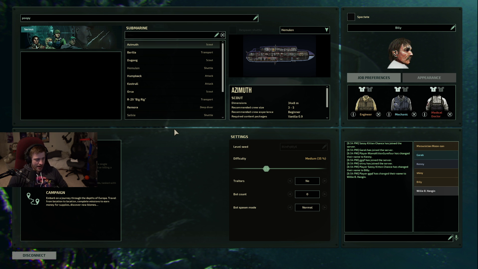Viewport: 478px width, 269px height.
Task: Select player Kenny in player list
Action: (x=436, y=164)
